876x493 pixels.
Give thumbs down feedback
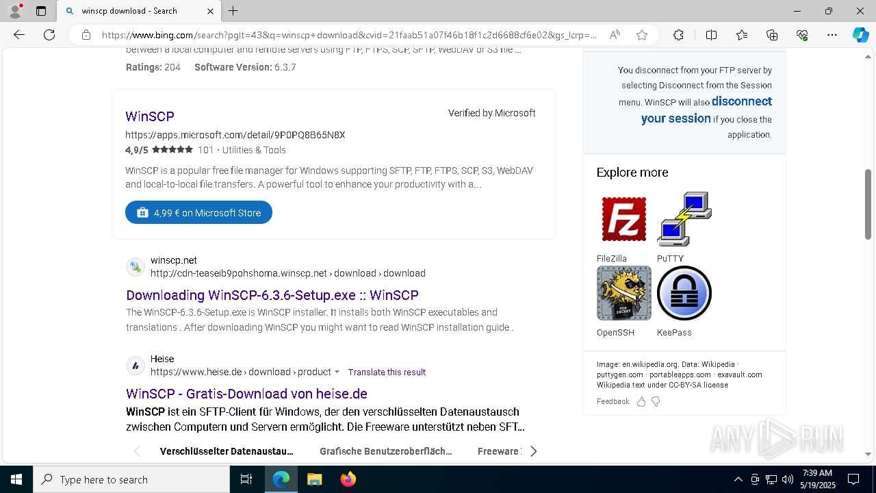coord(656,402)
